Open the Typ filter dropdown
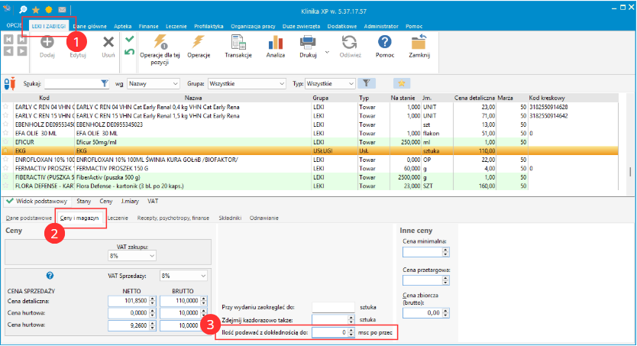The width and height of the screenshot is (637, 346). [351, 82]
